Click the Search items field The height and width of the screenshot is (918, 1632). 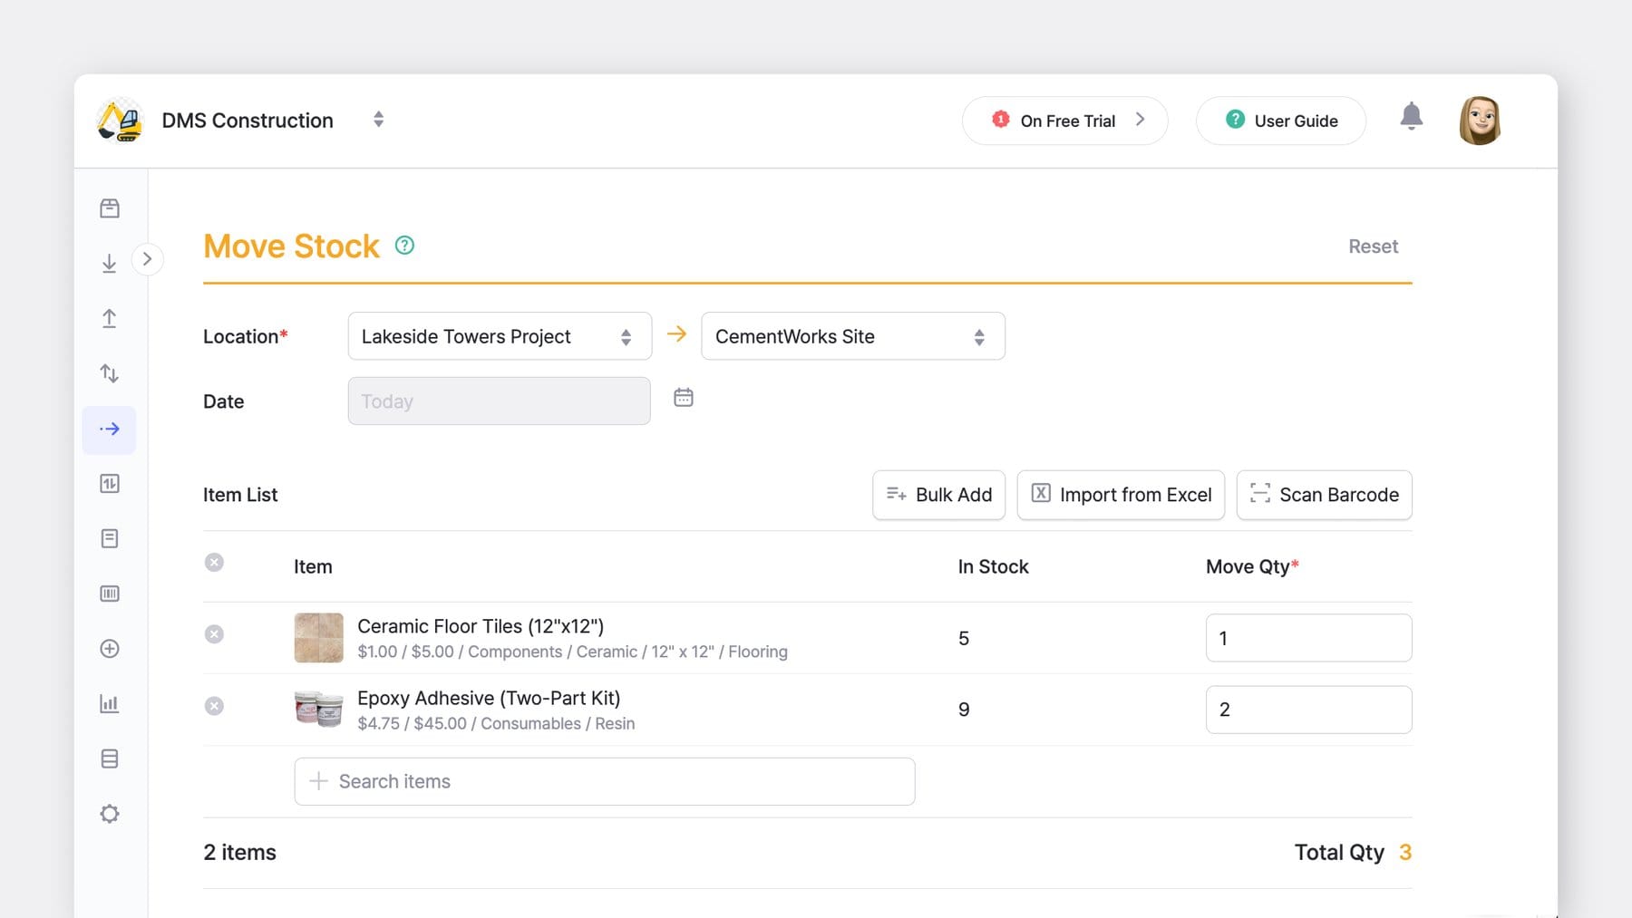click(604, 780)
